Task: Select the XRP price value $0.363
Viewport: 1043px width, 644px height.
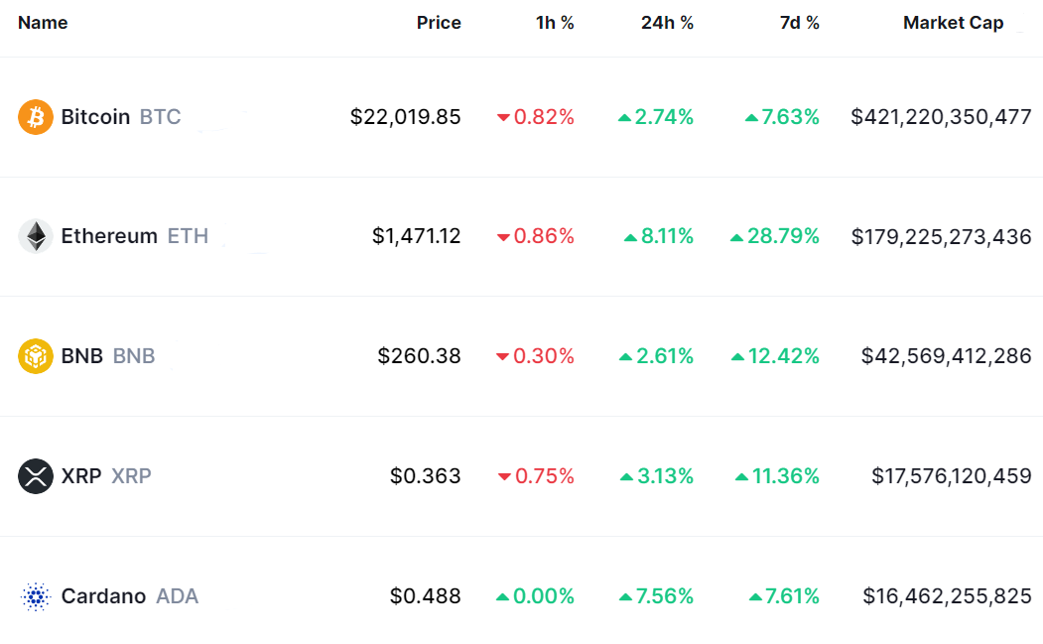Action: coord(425,476)
